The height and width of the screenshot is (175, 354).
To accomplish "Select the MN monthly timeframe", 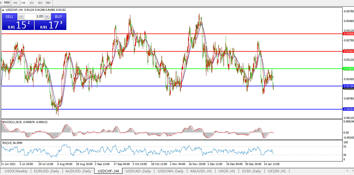I will (x=48, y=3).
